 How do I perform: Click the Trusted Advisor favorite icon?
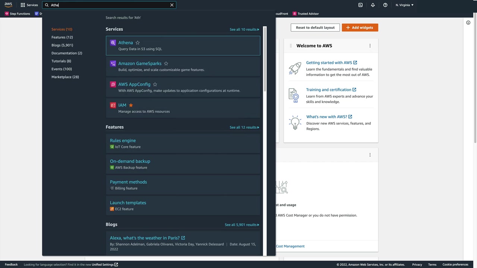pyautogui.click(x=294, y=14)
